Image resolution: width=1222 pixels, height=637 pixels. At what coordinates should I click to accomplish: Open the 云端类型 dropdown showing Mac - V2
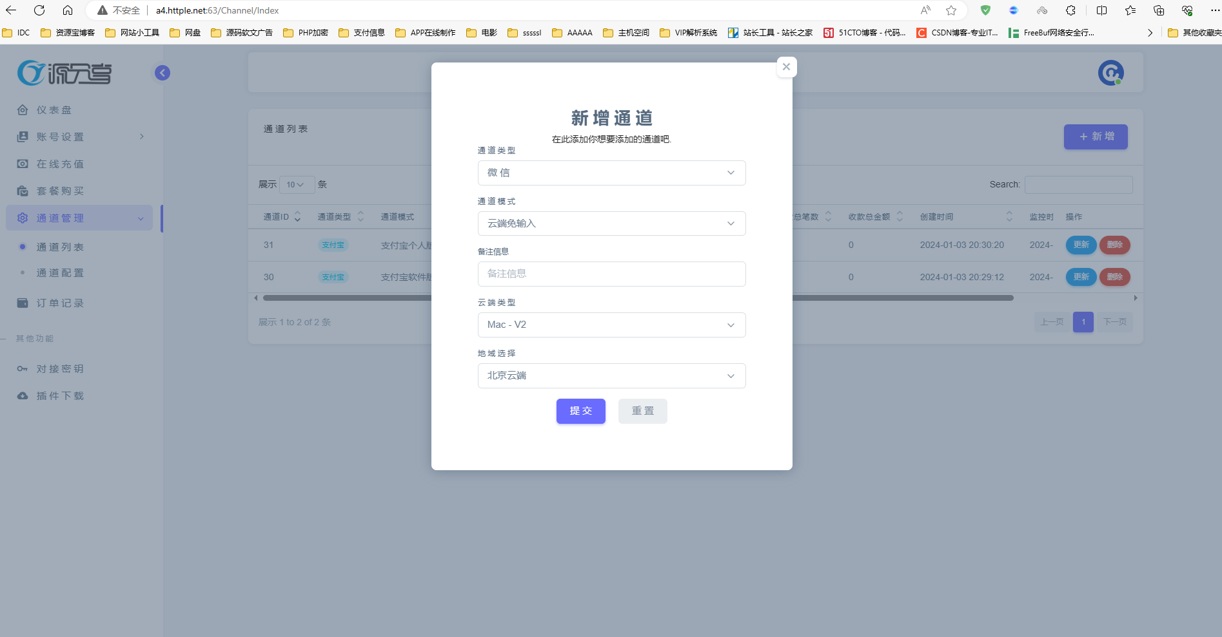[x=611, y=325]
